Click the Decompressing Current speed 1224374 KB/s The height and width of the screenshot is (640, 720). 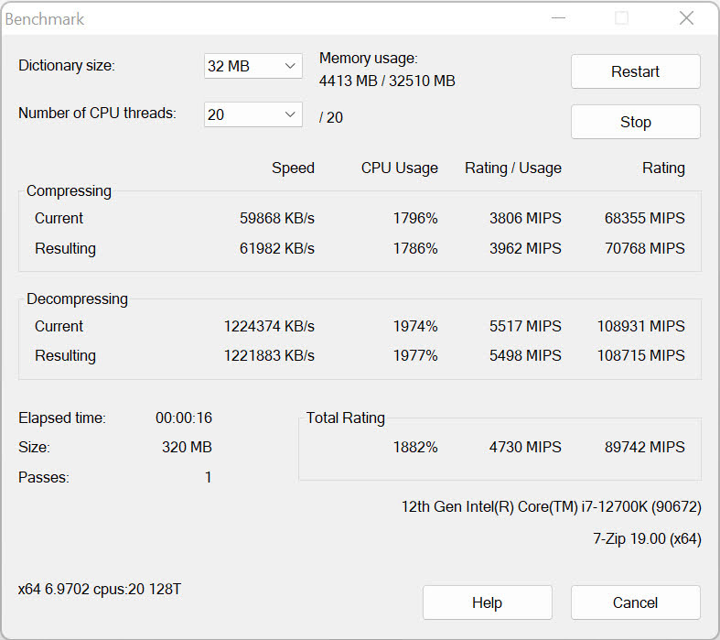point(269,327)
